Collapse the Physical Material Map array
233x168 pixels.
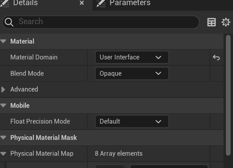[3, 154]
